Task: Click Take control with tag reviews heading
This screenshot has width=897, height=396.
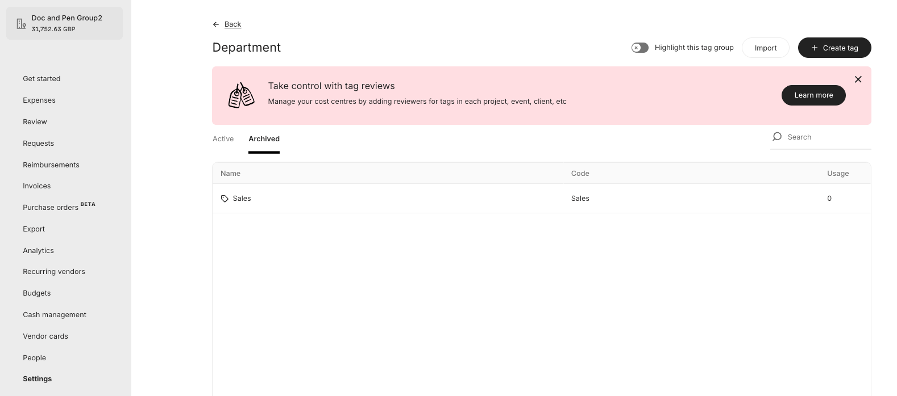Action: point(331,86)
